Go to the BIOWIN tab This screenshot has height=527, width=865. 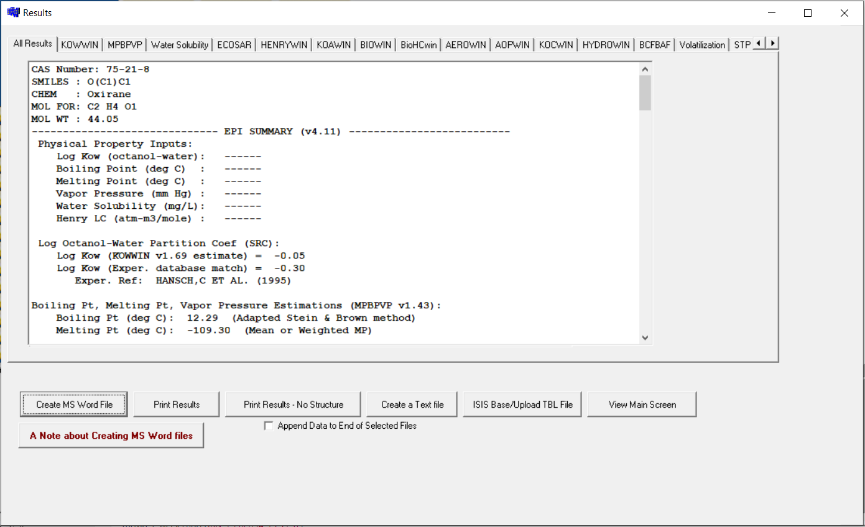click(x=376, y=45)
